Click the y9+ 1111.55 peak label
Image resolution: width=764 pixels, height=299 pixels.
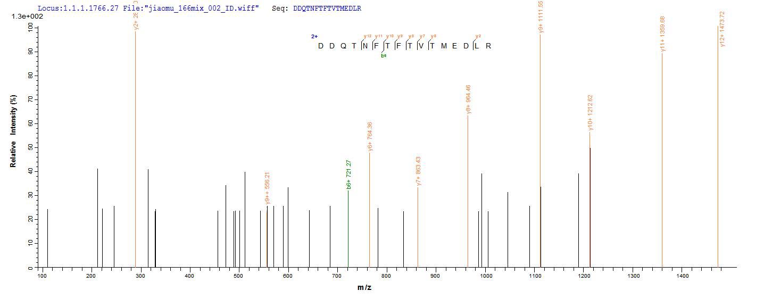pyautogui.click(x=541, y=17)
